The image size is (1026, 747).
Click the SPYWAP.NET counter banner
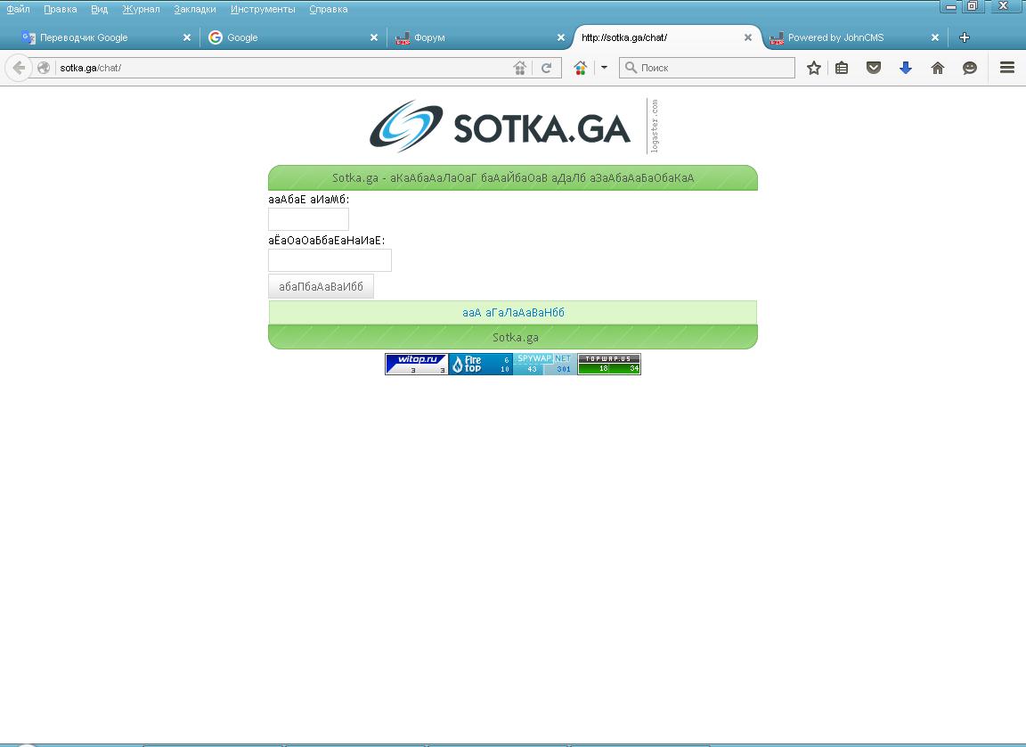[544, 364]
